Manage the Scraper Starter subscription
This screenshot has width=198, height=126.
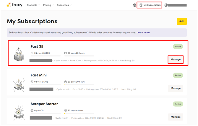click(x=176, y=117)
